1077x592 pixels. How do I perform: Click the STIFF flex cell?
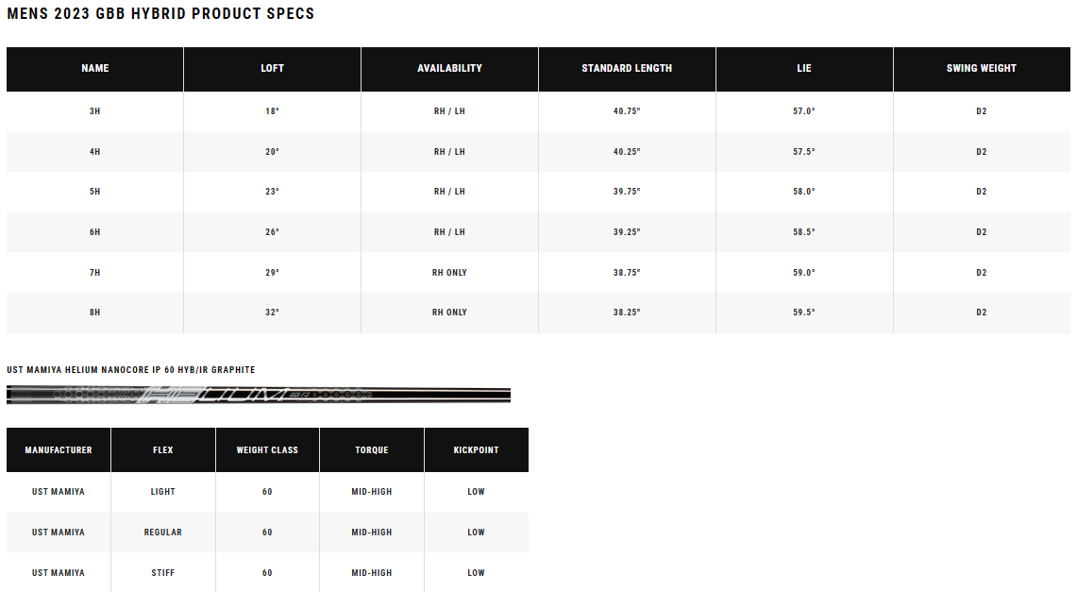pos(162,573)
